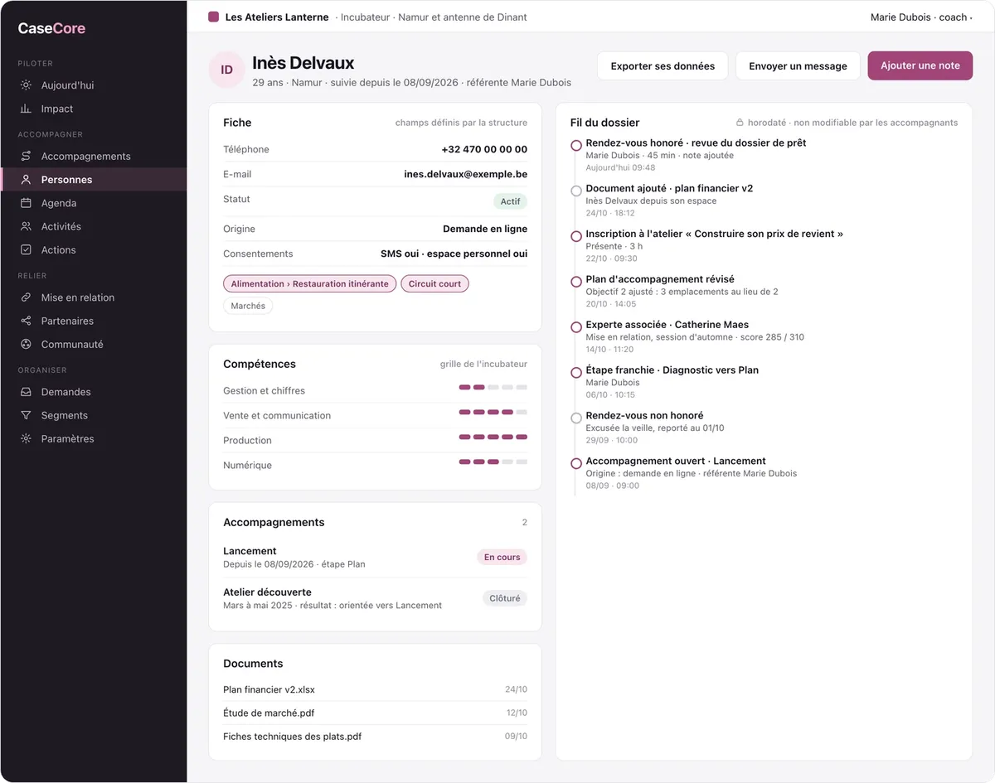Click Numérique skill level bar
Screen dimensions: 995x783
(x=493, y=462)
